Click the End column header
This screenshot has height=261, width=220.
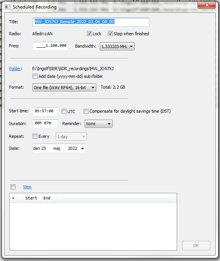tap(49, 198)
